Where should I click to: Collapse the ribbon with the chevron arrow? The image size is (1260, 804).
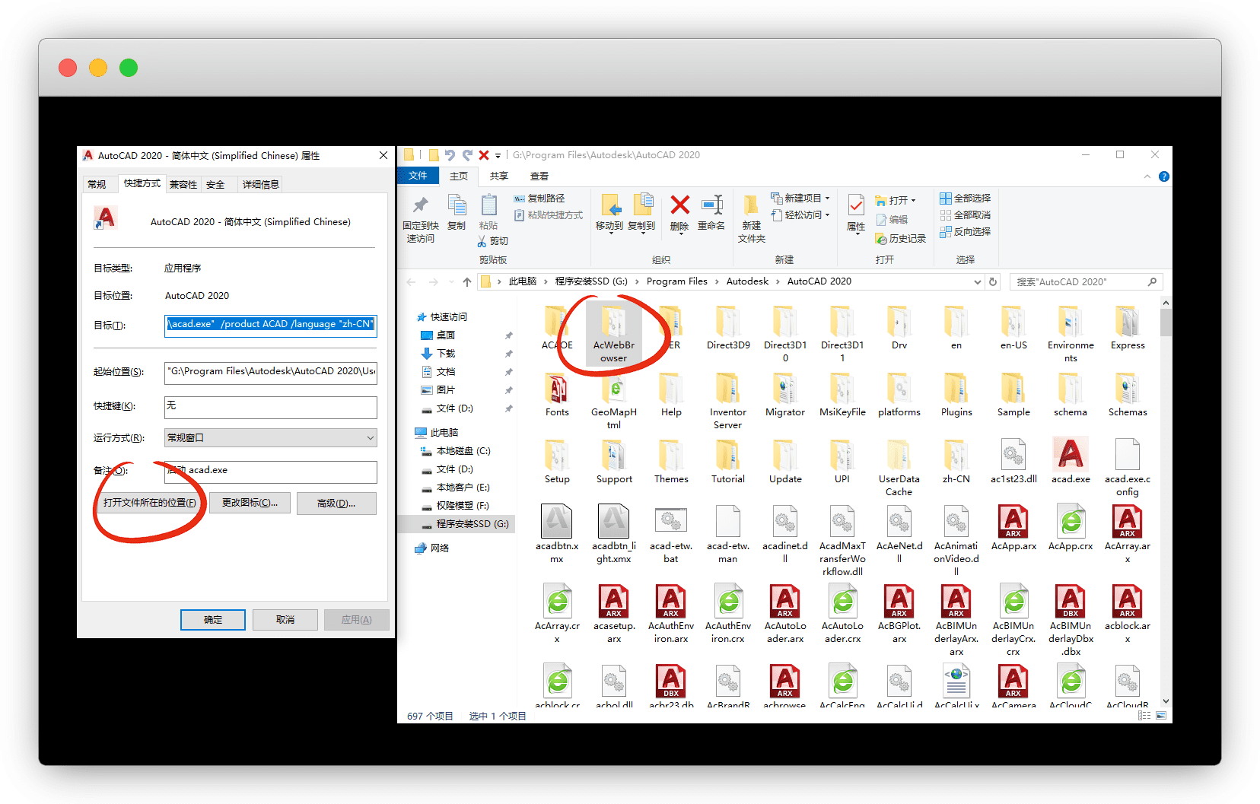(x=1147, y=176)
